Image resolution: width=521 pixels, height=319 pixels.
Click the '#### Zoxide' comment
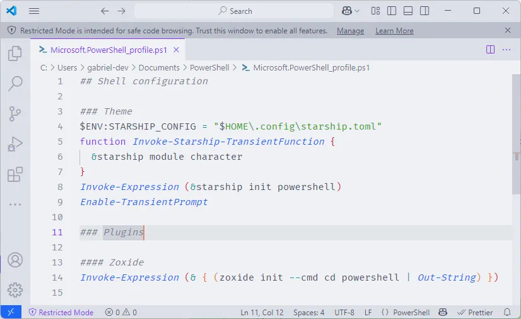tap(112, 262)
